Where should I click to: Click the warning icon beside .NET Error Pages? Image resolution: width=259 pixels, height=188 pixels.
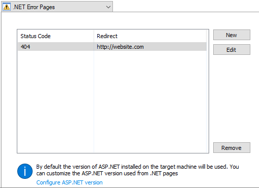(x=7, y=7)
